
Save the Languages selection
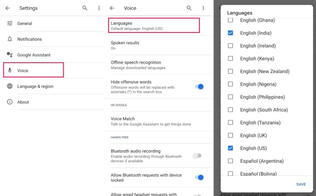pyautogui.click(x=301, y=184)
